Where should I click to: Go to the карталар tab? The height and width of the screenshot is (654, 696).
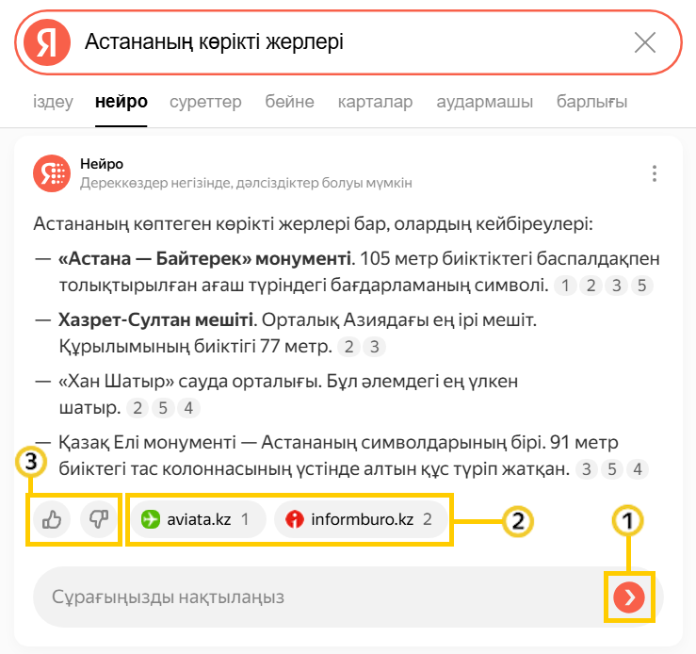click(x=375, y=102)
